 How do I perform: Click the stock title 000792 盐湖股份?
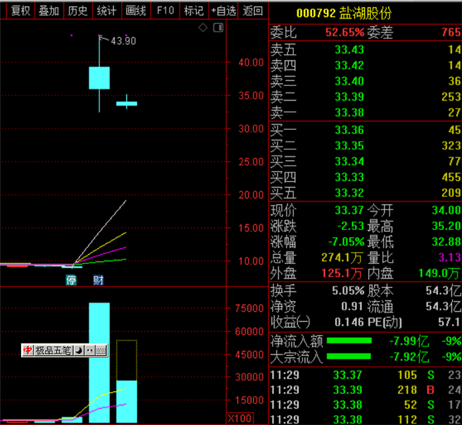(344, 13)
